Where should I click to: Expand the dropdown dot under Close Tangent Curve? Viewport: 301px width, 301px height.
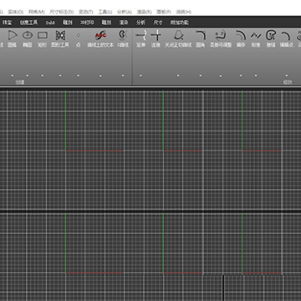tap(178, 75)
